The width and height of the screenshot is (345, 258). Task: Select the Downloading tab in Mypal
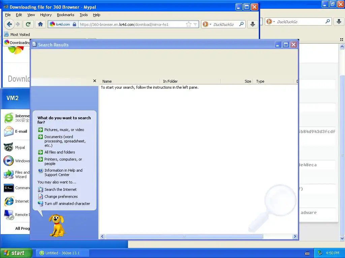coord(17,42)
